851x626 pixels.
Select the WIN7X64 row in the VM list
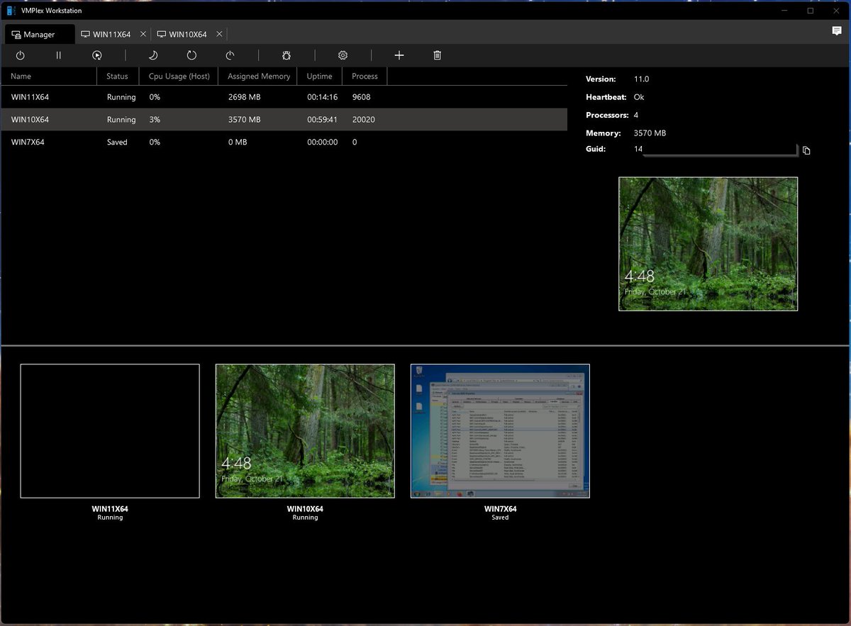pyautogui.click(x=284, y=142)
